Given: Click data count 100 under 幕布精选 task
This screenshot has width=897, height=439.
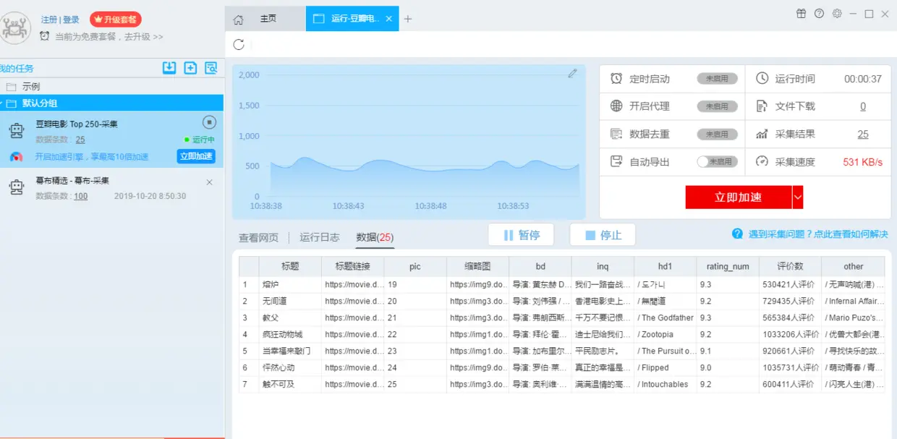Looking at the screenshot, I should click(80, 196).
